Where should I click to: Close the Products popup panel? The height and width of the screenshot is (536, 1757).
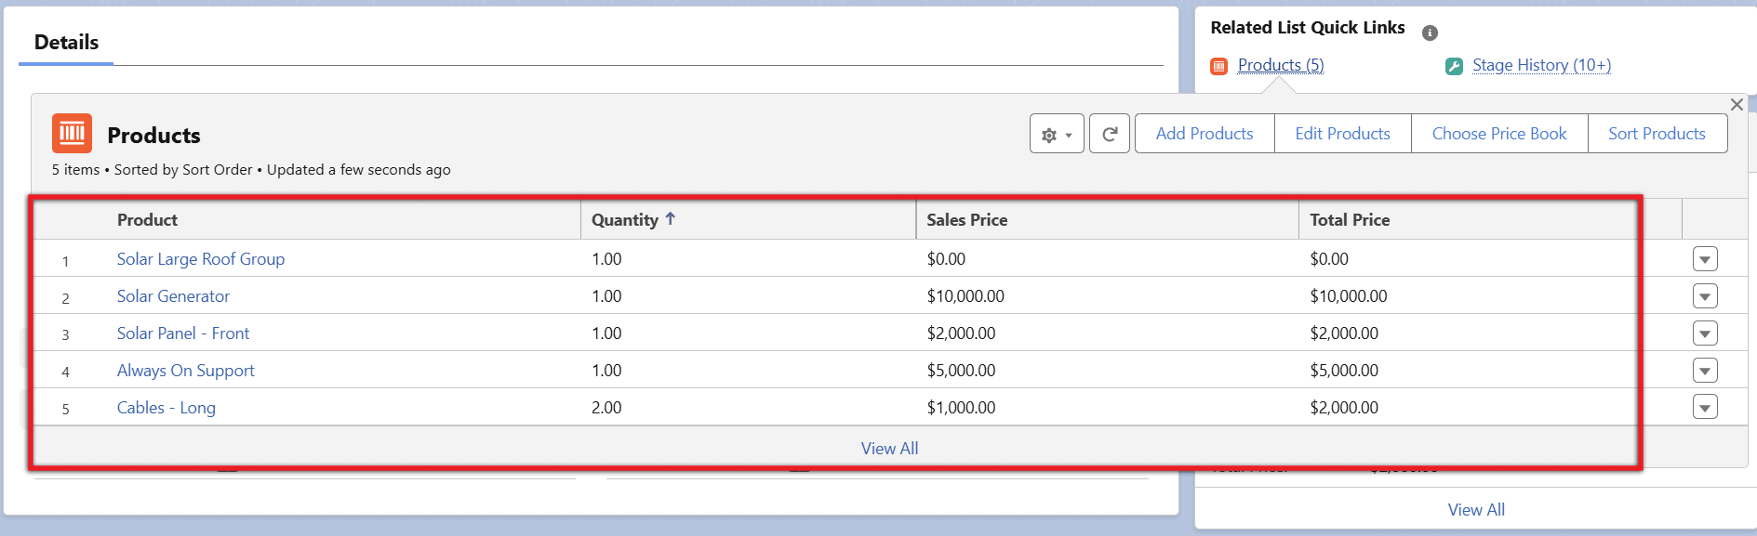tap(1736, 105)
